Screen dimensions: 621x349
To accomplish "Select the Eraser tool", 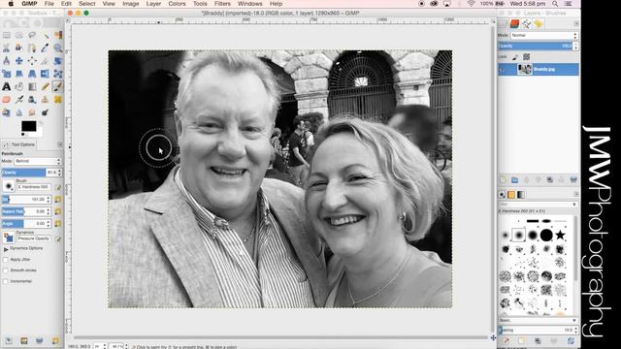I will pyautogui.click(x=7, y=99).
